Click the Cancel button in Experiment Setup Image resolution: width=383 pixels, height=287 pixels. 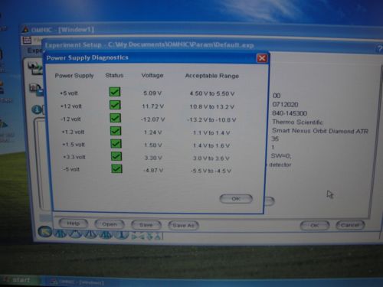point(350,225)
